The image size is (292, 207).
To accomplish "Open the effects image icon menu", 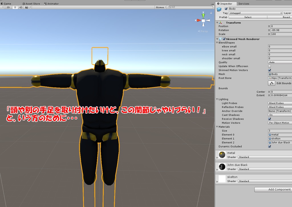I will tap(27, 7).
